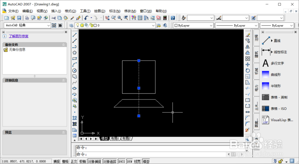The width and height of the screenshot is (299, 164).
Task: Click the 模型 status bar button
Action: coord(146,162)
